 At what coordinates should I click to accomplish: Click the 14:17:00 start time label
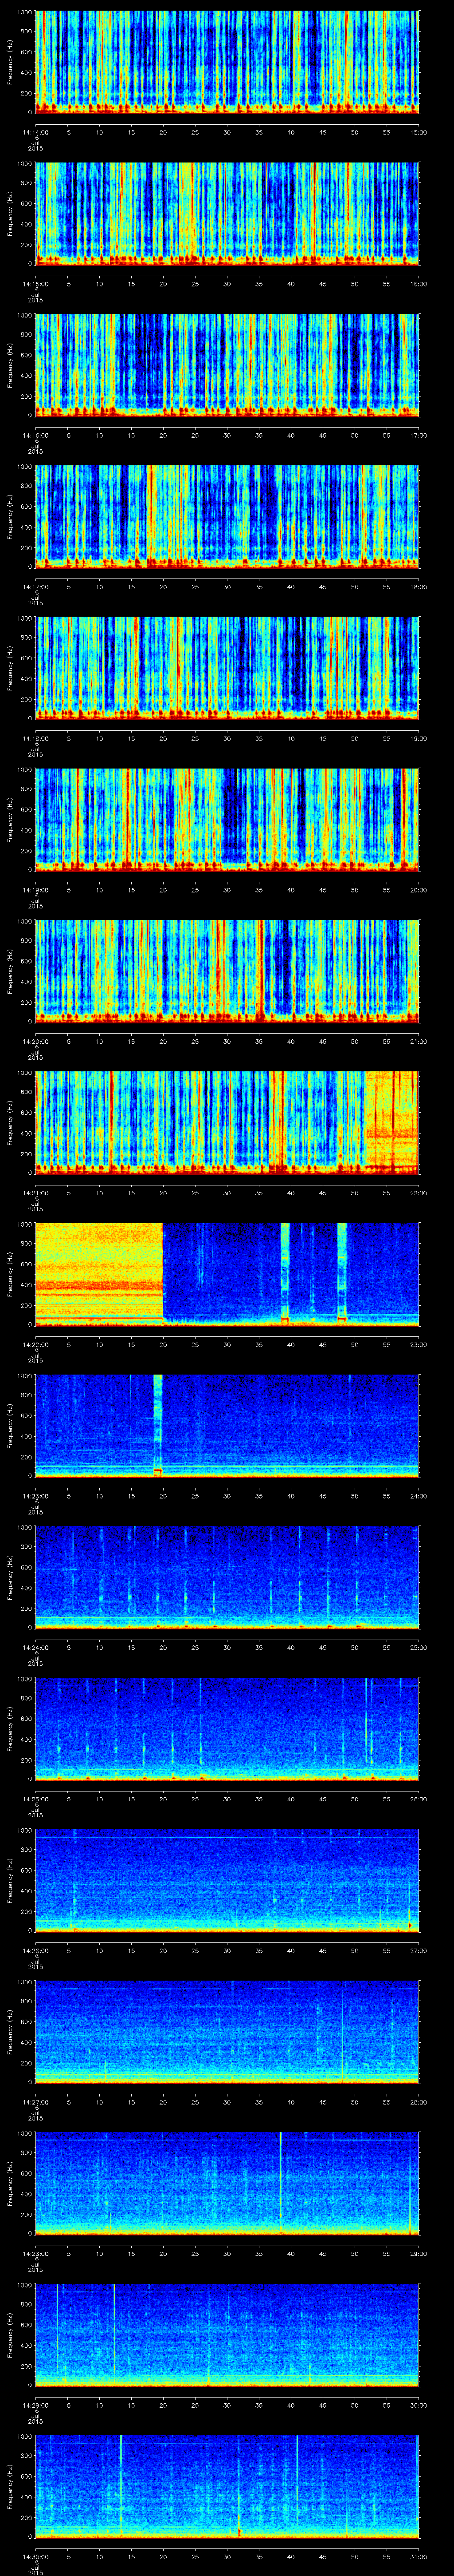[x=35, y=586]
